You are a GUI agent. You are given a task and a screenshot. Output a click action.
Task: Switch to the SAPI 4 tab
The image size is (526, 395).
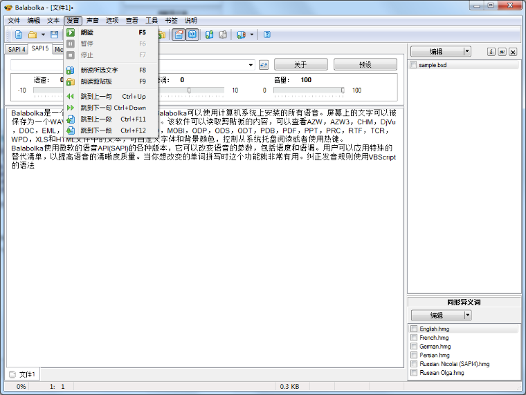(x=16, y=50)
